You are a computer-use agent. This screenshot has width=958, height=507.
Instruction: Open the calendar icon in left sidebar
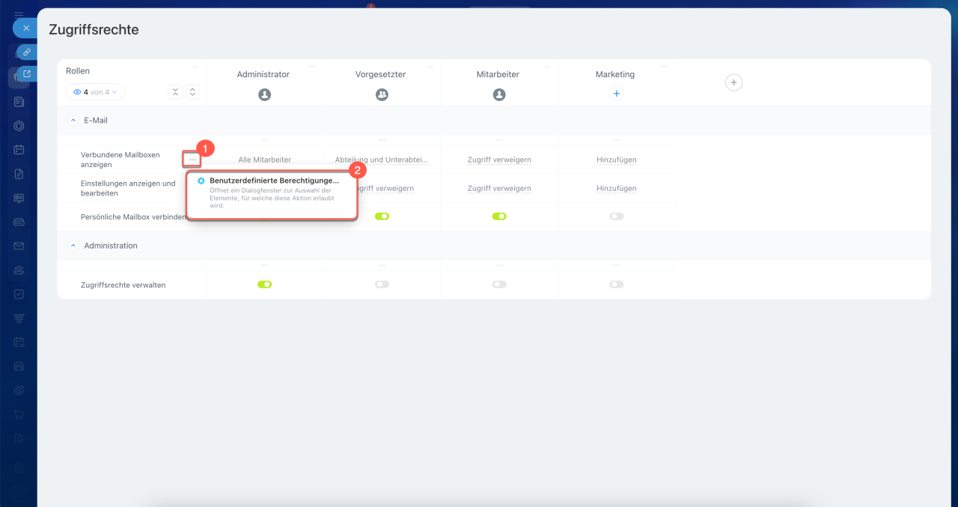(19, 149)
